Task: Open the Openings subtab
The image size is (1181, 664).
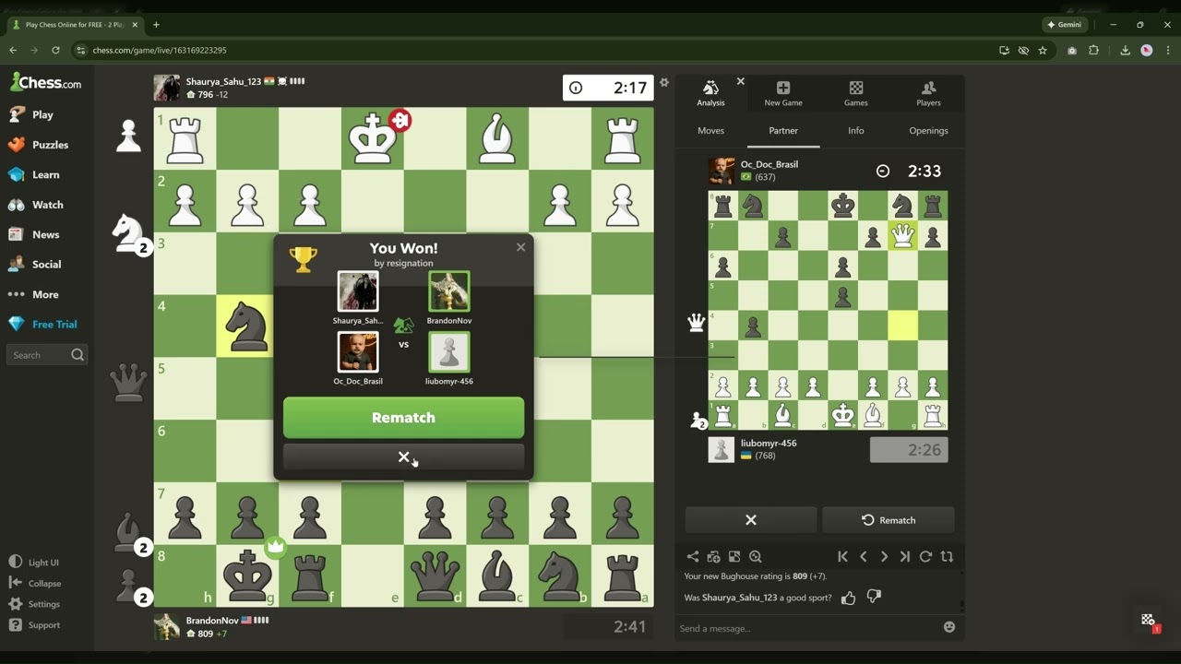Action: click(x=928, y=131)
